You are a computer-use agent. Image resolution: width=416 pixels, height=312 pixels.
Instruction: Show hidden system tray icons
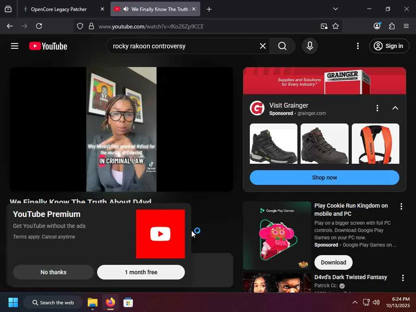[355, 302]
